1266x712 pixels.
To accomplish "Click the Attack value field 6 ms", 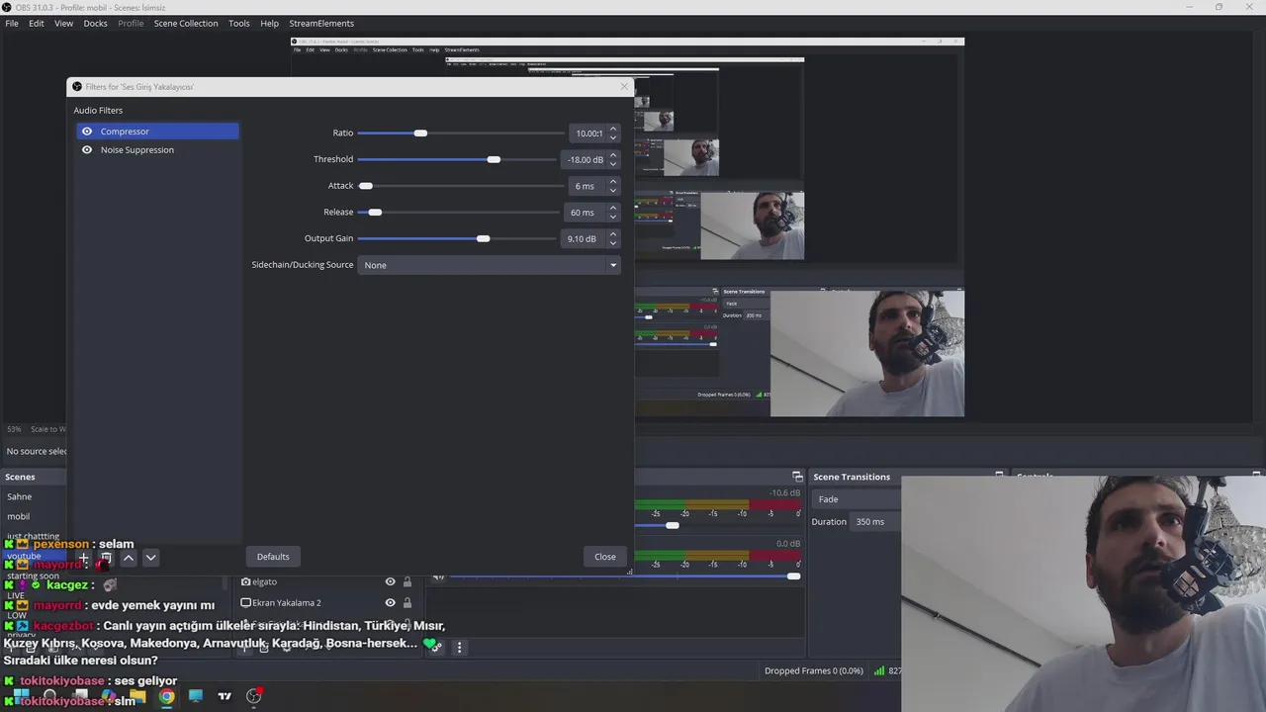I will (588, 186).
